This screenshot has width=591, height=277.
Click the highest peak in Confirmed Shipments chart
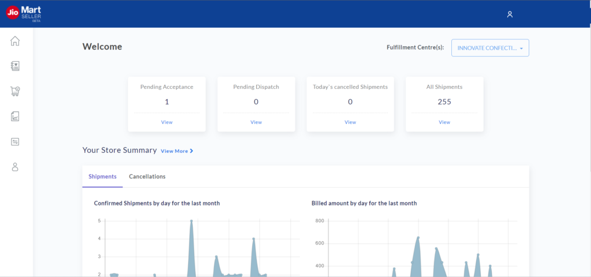click(x=191, y=221)
